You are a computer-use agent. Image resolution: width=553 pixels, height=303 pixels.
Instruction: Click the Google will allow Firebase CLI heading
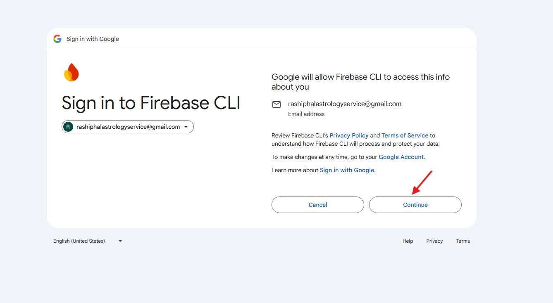click(x=360, y=82)
